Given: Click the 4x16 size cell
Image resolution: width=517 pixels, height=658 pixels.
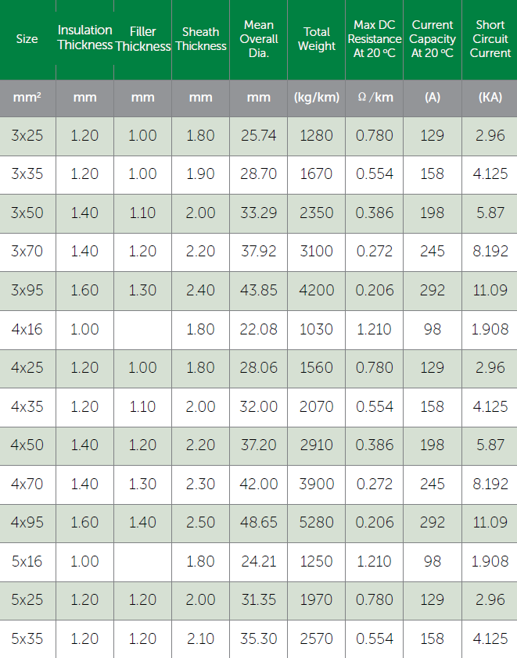Looking at the screenshot, I should click(x=27, y=329).
